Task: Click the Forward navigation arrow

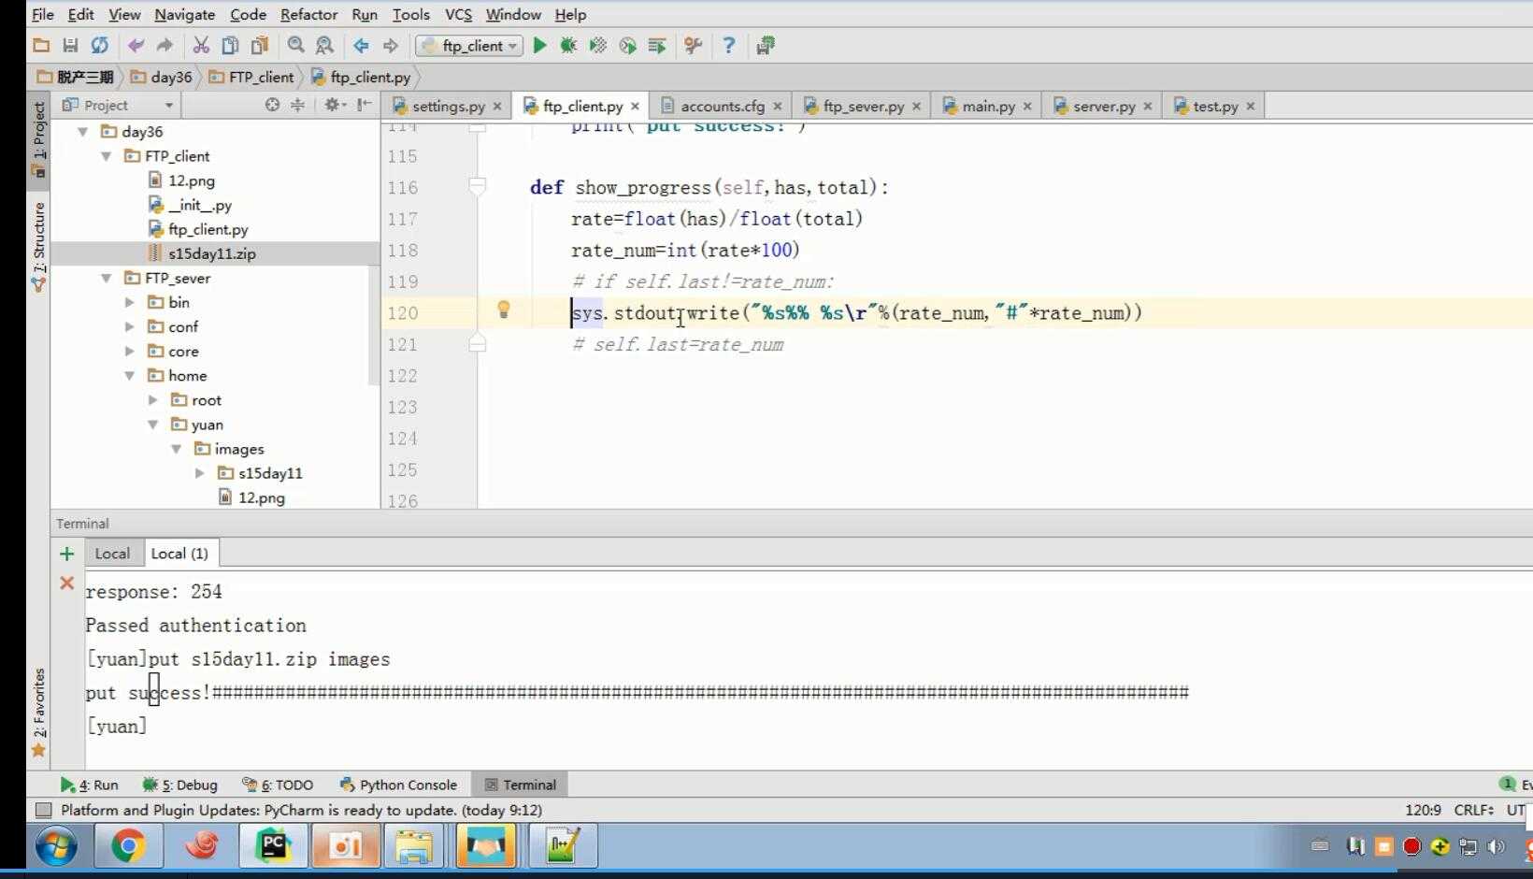Action: (x=391, y=45)
